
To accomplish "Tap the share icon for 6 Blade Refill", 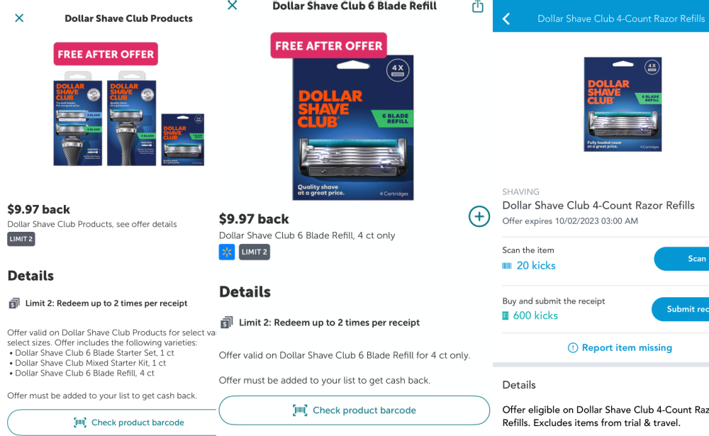I will [477, 6].
